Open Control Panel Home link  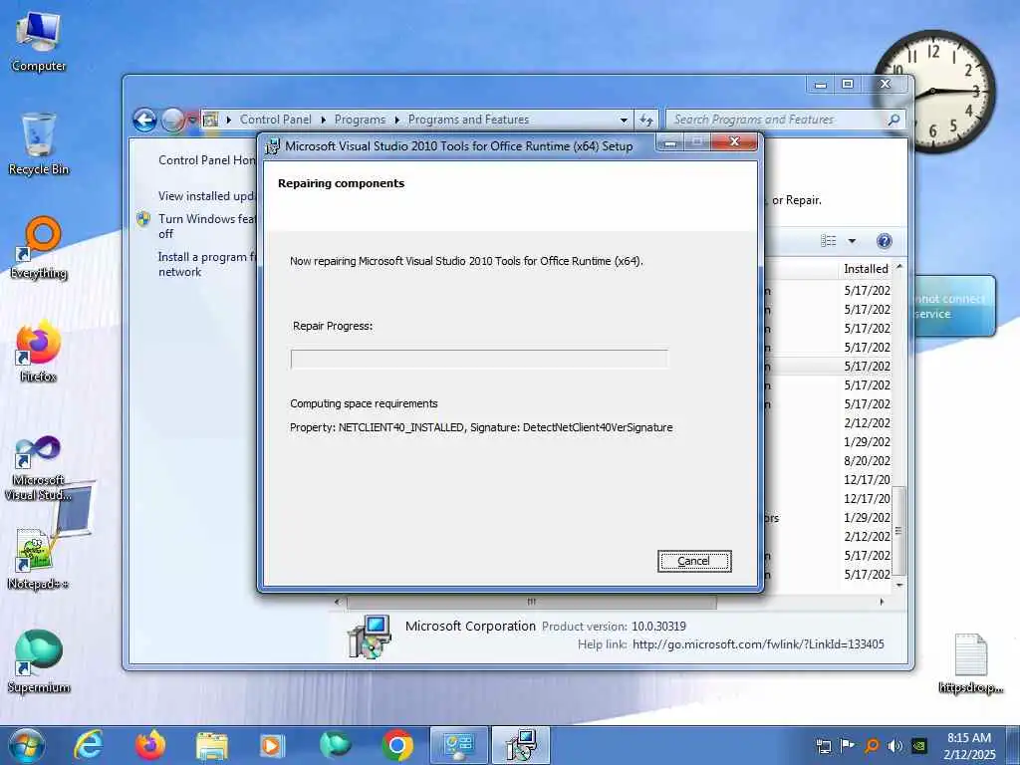[207, 160]
